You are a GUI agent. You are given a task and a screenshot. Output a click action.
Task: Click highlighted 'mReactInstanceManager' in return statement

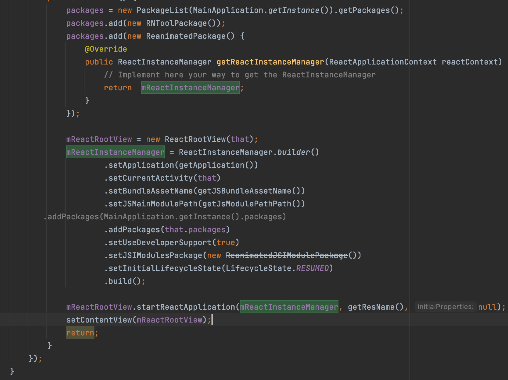tap(191, 88)
